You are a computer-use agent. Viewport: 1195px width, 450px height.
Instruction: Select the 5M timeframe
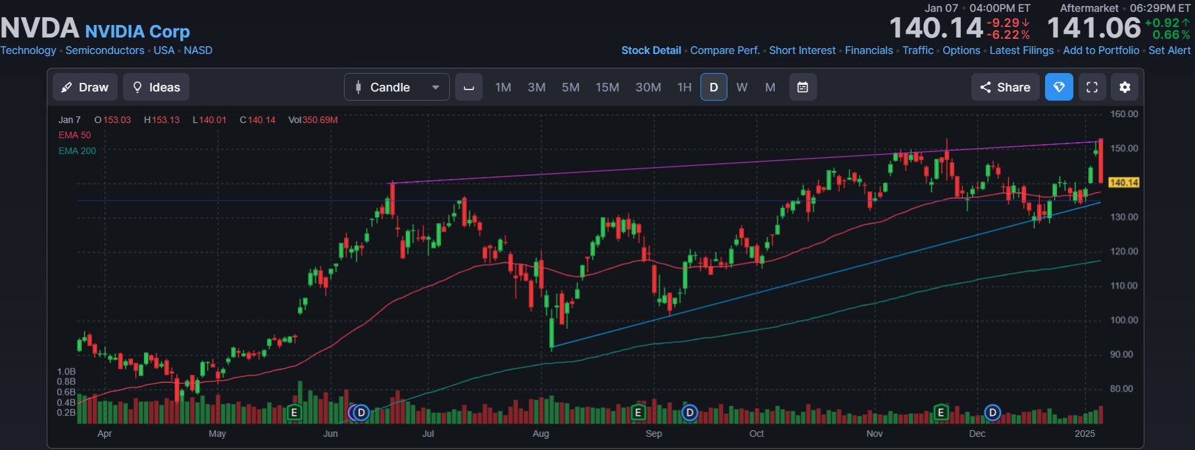point(571,87)
